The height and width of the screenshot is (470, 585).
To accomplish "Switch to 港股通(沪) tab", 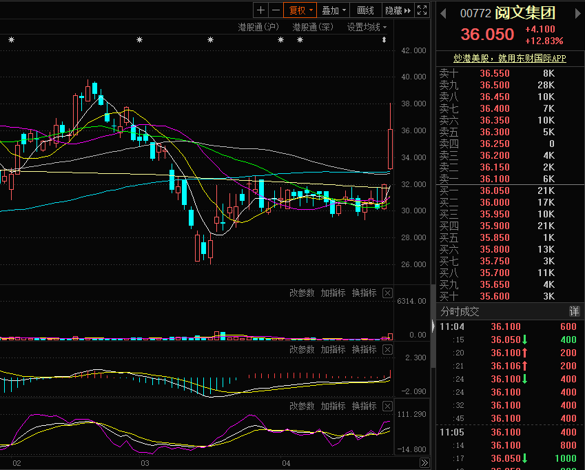I will (x=258, y=28).
